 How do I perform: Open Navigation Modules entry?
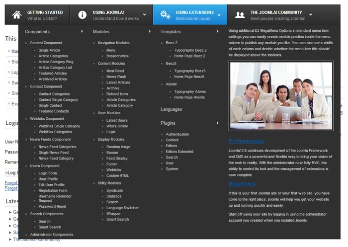pyautogui.click(x=114, y=43)
